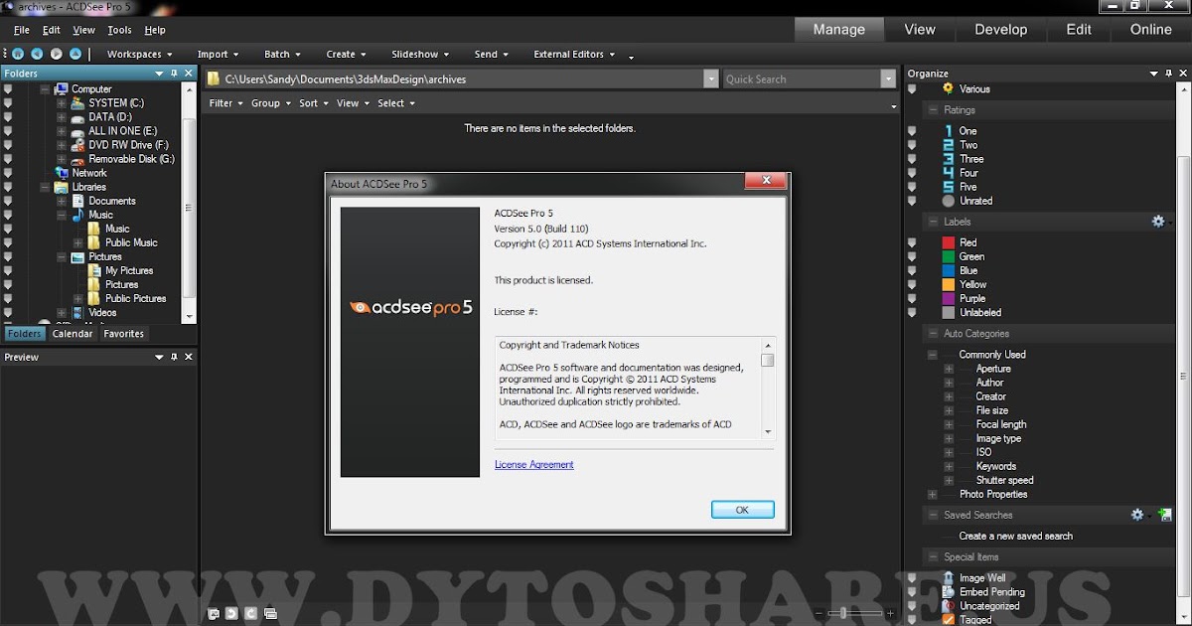Toggle Easy-Select indicator beside Network folder
Image resolution: width=1192 pixels, height=626 pixels.
(x=9, y=173)
